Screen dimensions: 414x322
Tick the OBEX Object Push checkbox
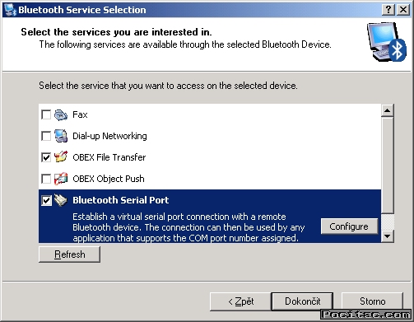(46, 179)
